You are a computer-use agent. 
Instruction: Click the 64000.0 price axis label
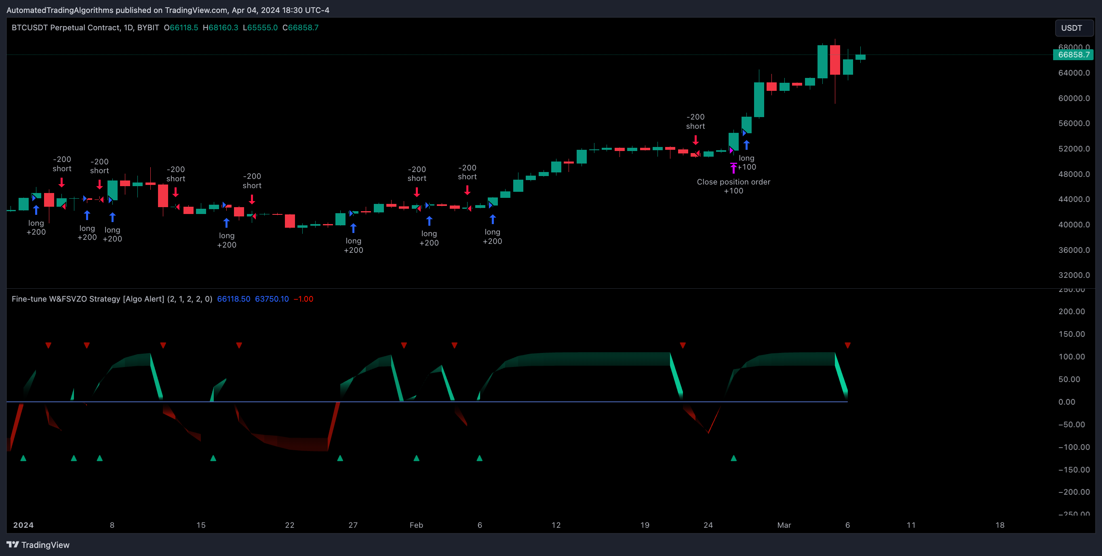tap(1074, 73)
